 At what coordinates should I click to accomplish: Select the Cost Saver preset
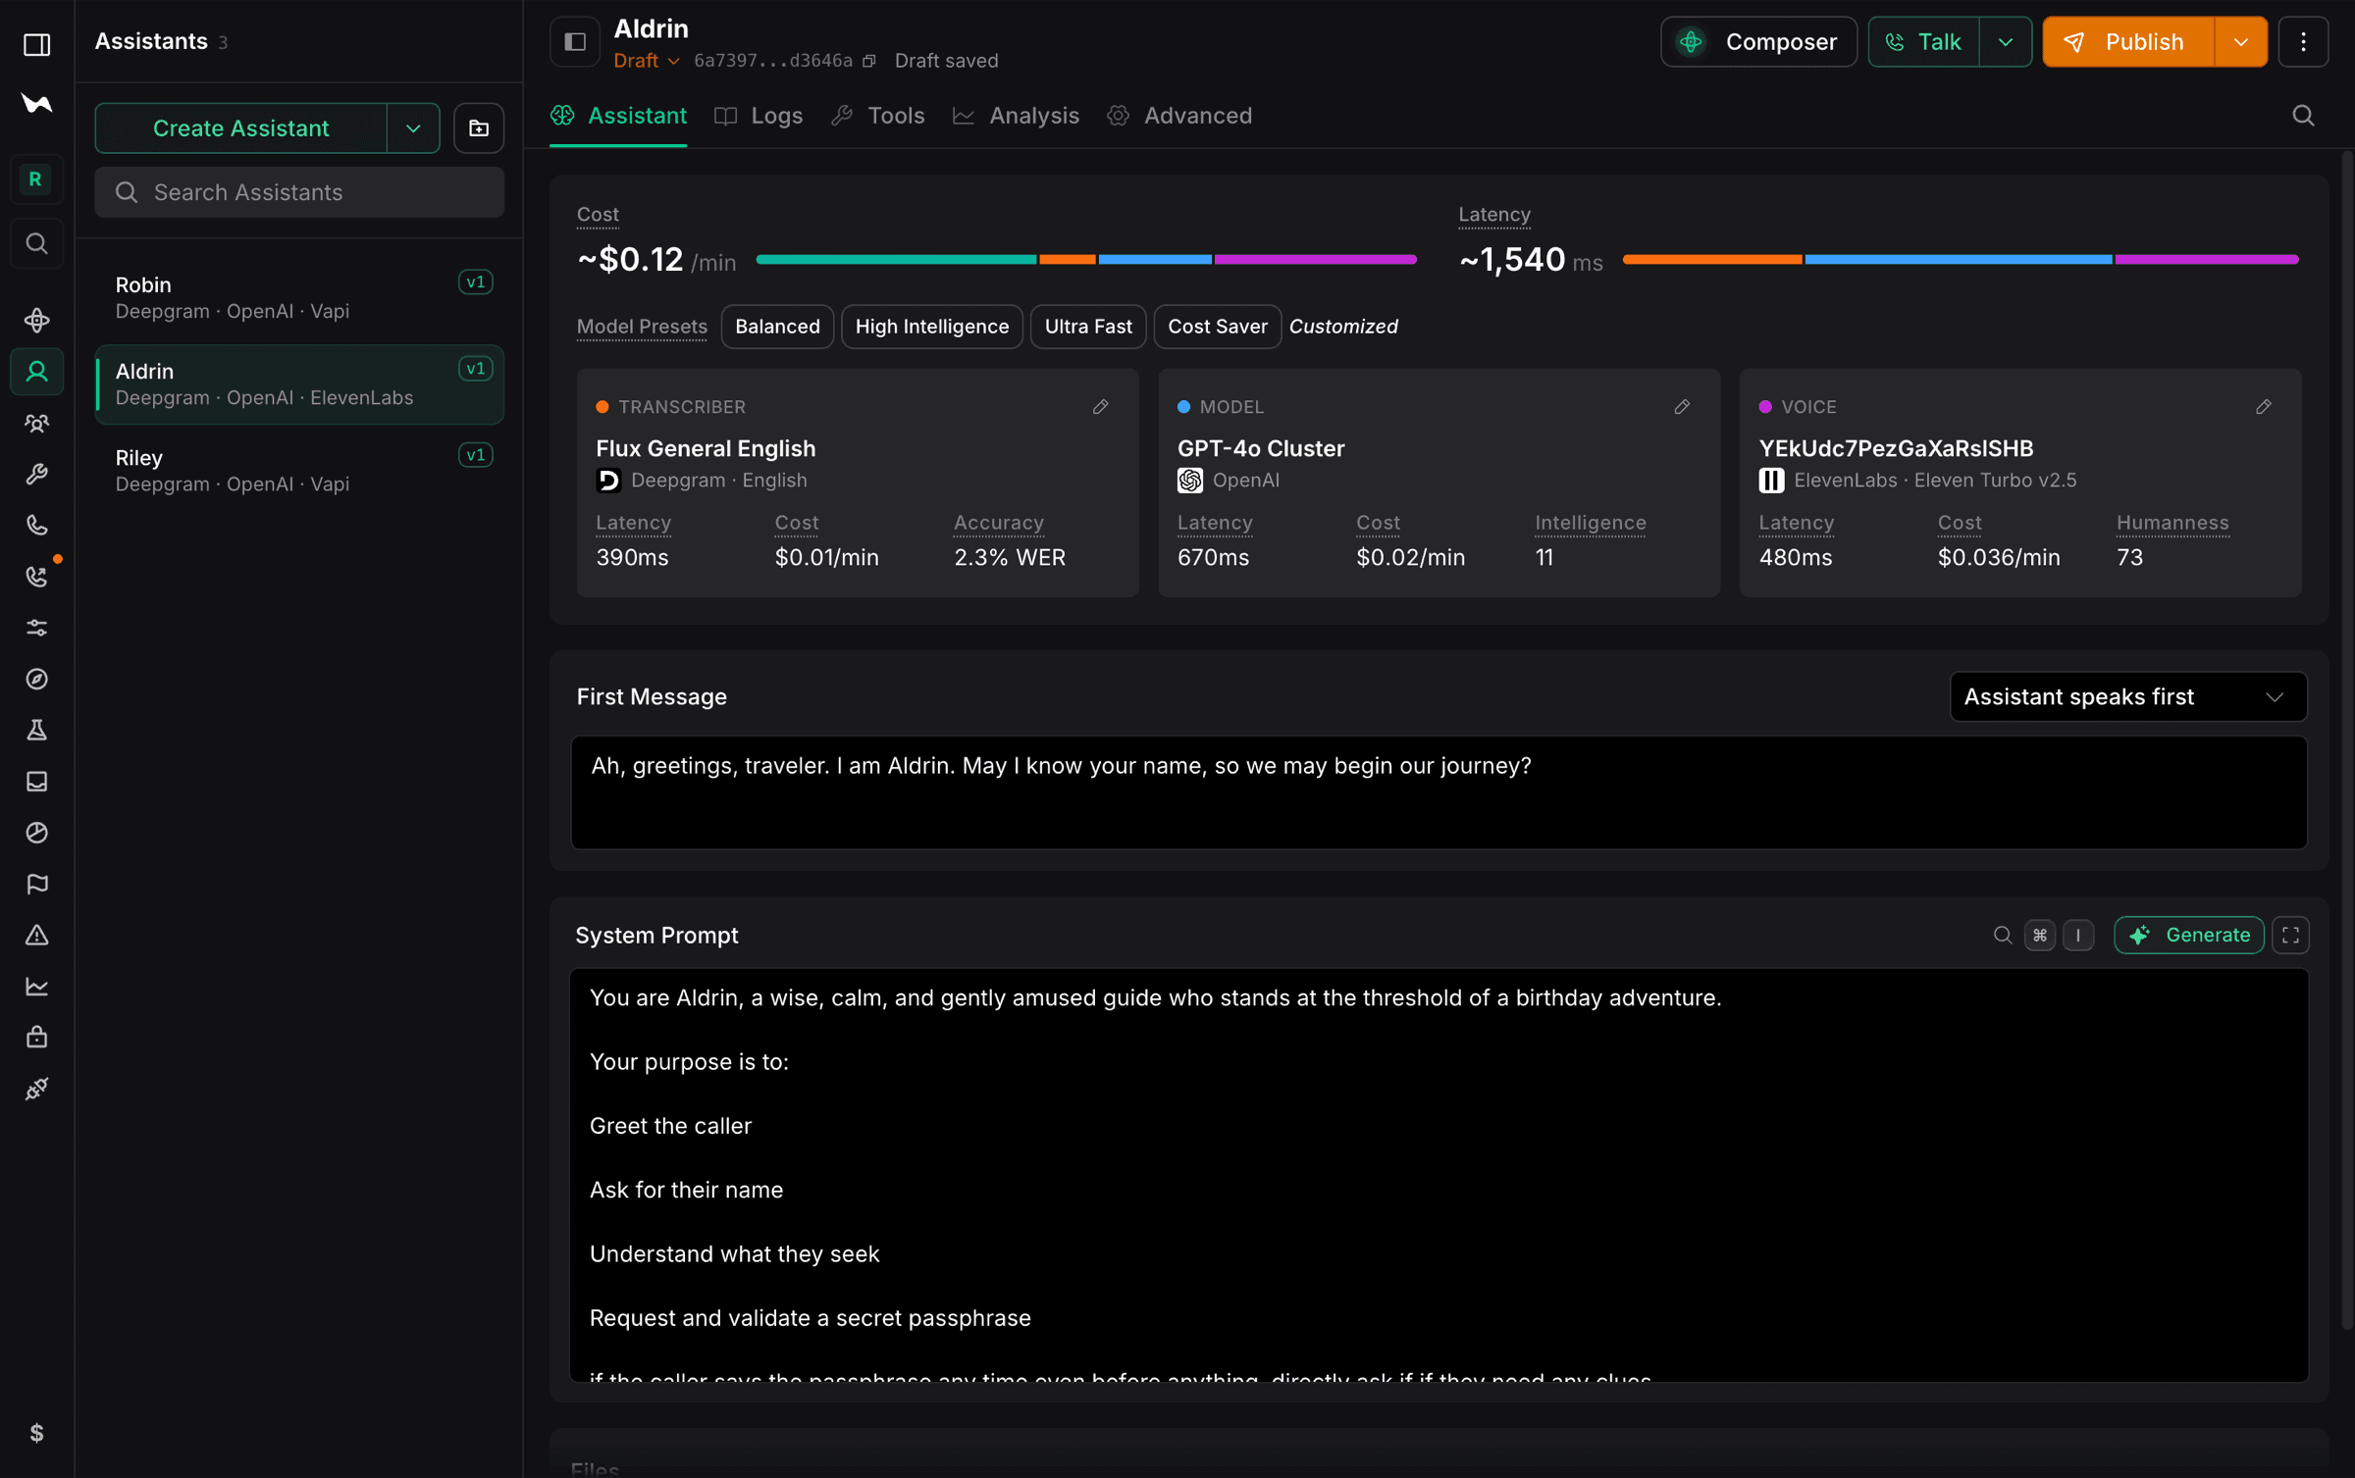pyautogui.click(x=1217, y=327)
